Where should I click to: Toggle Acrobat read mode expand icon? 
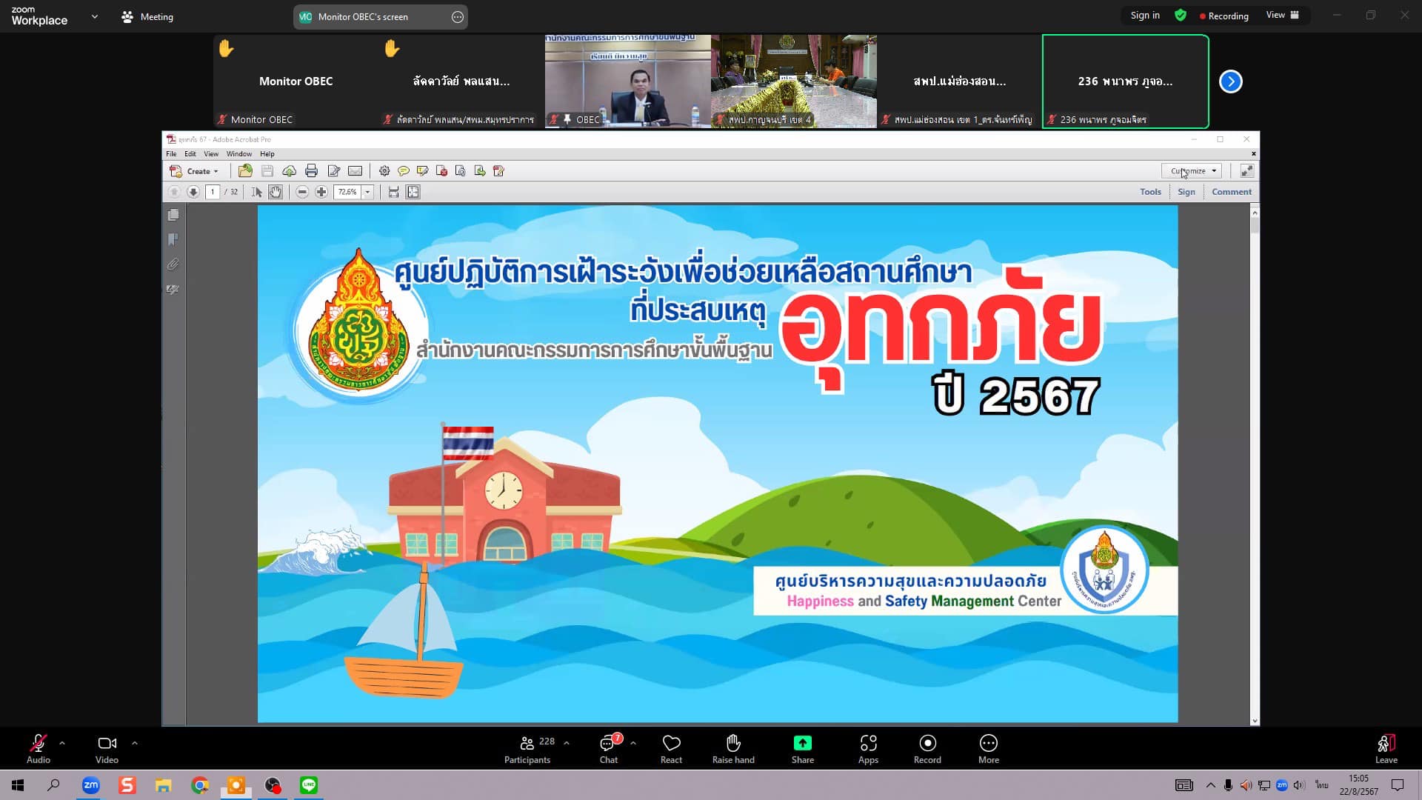pos(1247,171)
